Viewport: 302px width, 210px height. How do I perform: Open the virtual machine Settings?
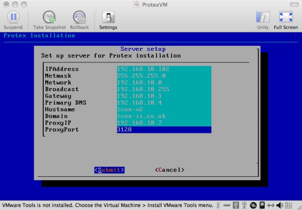pos(108,20)
